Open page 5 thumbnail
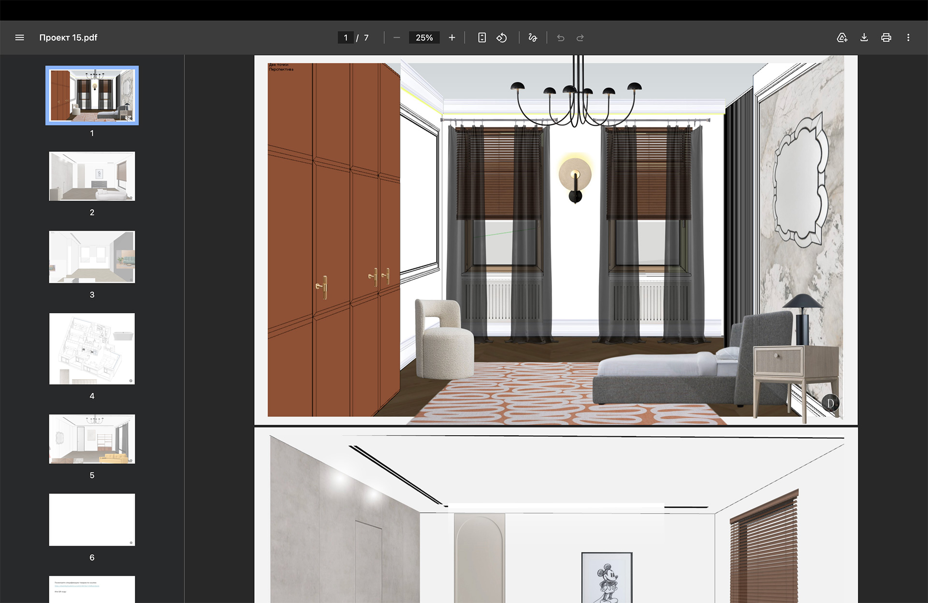Viewport: 928px width, 603px height. pyautogui.click(x=92, y=439)
